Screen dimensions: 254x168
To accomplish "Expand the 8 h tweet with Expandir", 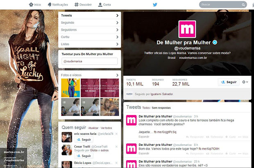I will [x=144, y=153].
